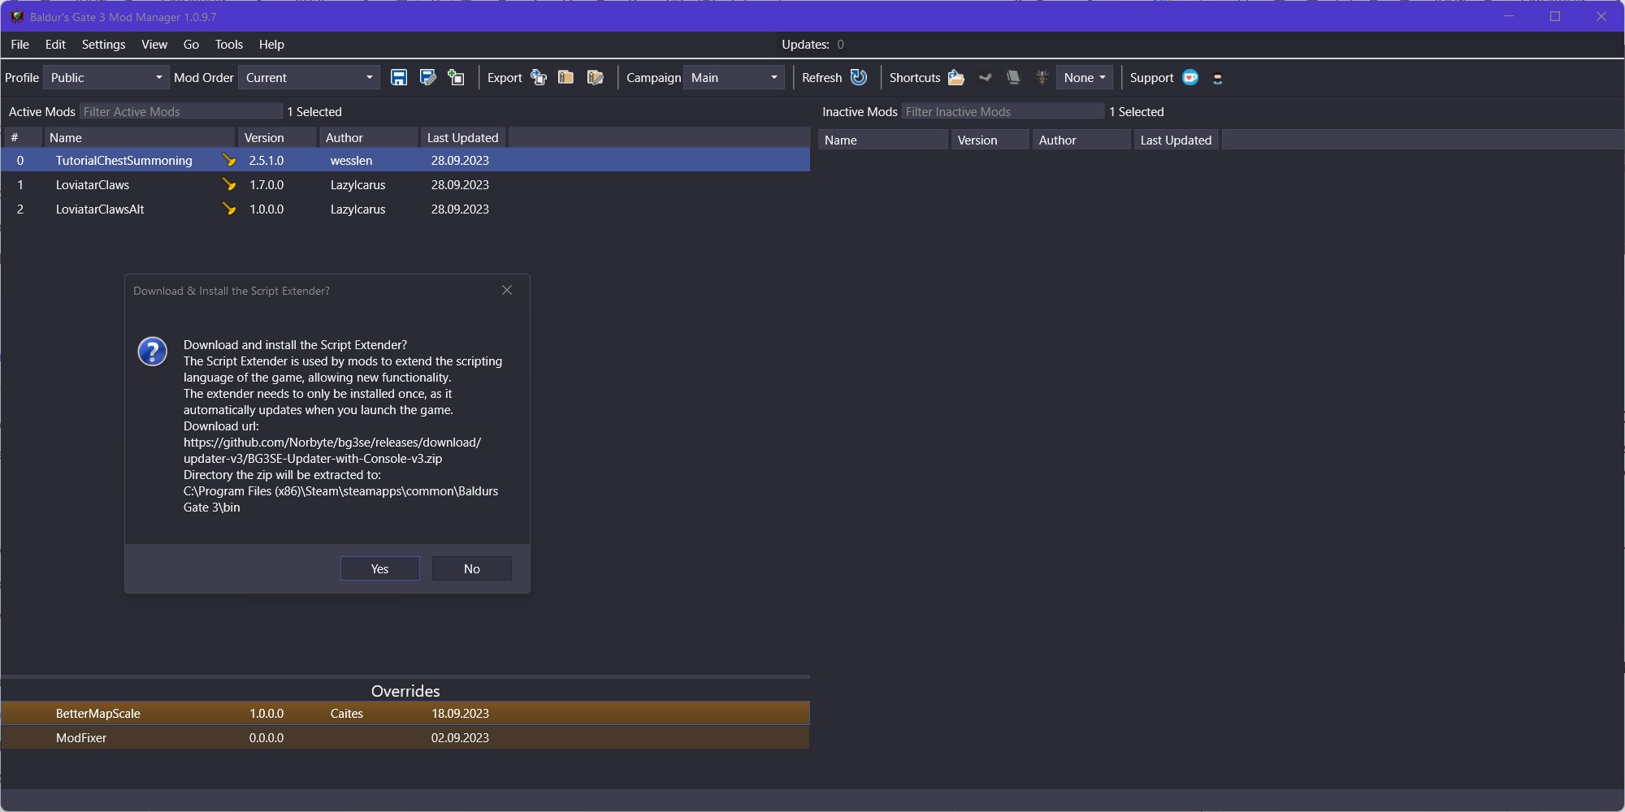The image size is (1625, 812).
Task: Click the export to zip folder icon
Action: pyautogui.click(x=566, y=77)
